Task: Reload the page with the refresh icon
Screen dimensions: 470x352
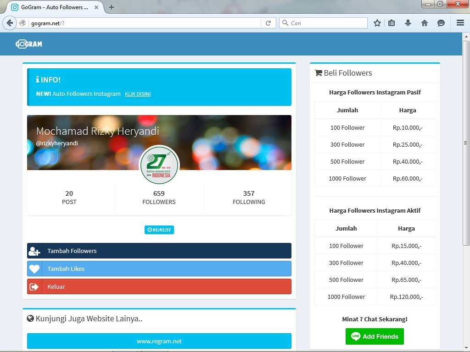Action: pos(268,22)
